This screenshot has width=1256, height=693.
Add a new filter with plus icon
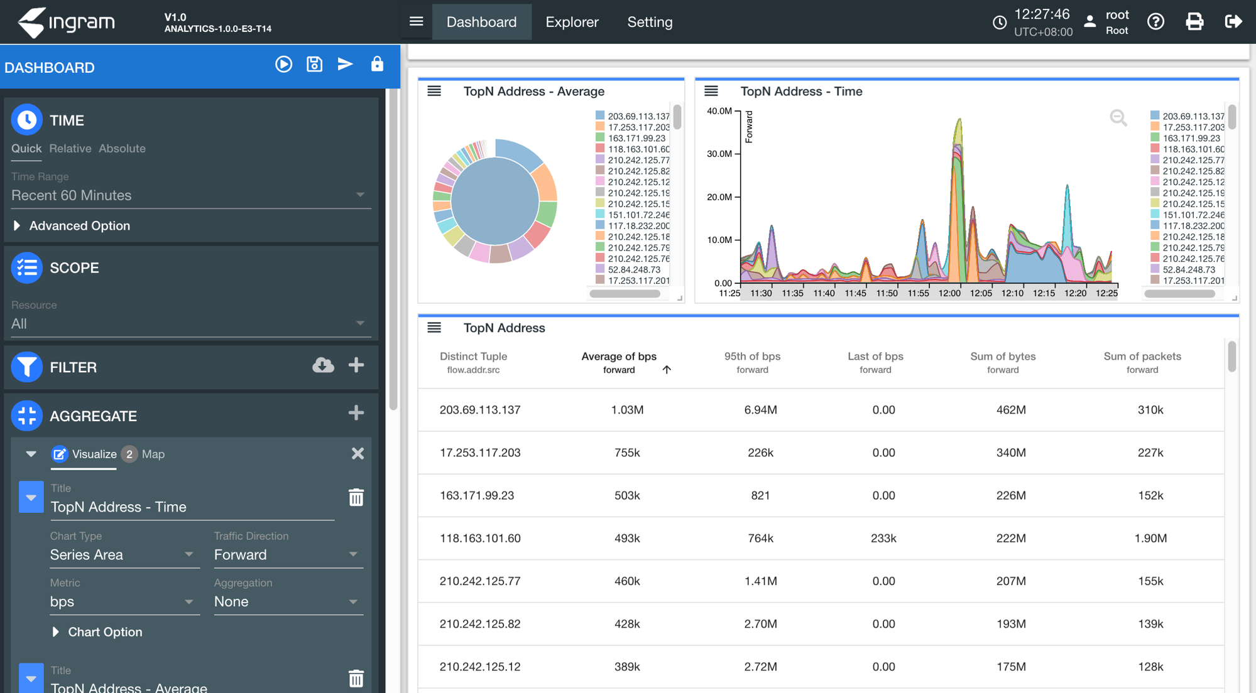[x=356, y=366]
